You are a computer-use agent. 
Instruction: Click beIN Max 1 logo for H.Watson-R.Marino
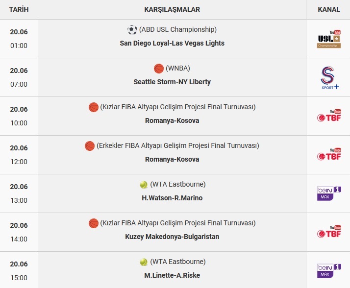pos(329,193)
